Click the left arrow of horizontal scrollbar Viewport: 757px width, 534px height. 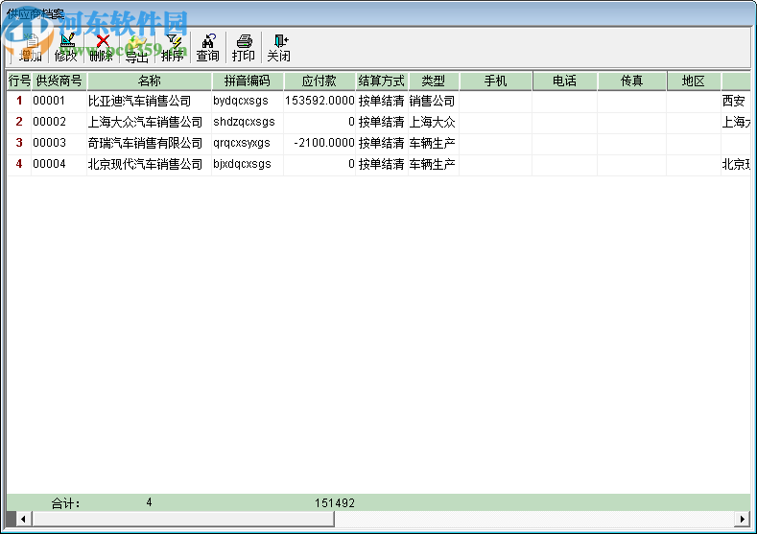point(23,520)
